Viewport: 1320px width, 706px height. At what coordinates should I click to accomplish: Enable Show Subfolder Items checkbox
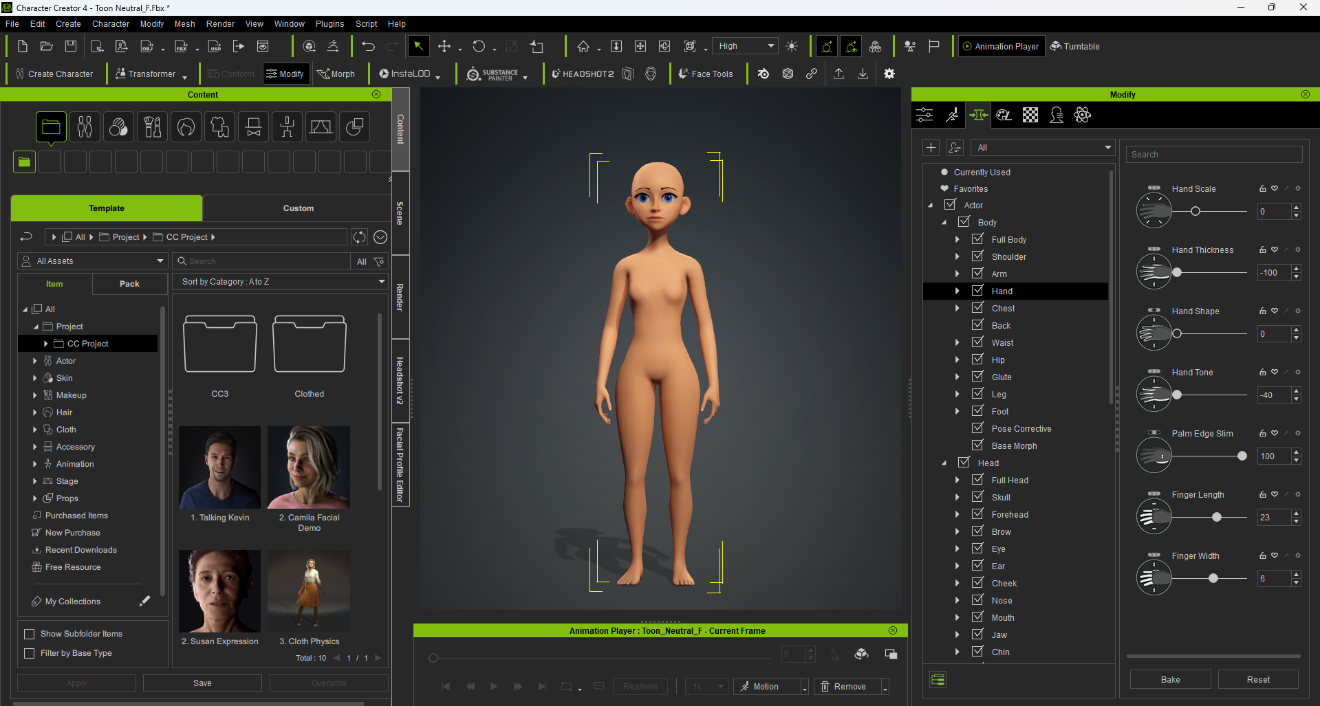[29, 634]
